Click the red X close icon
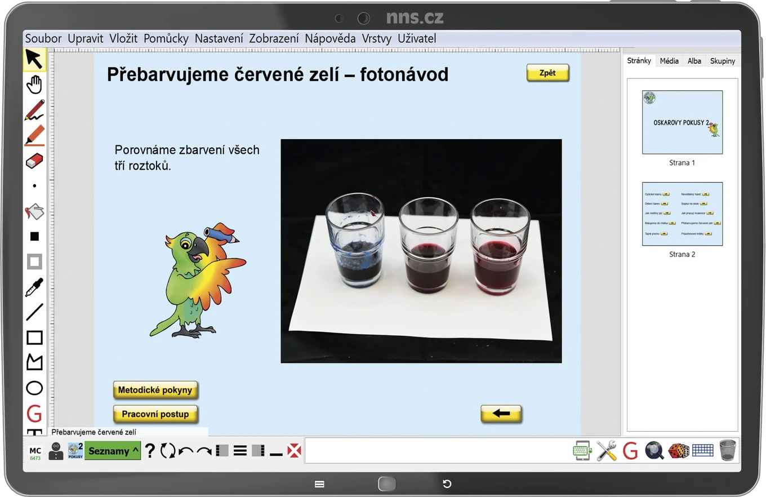The image size is (766, 497). [x=294, y=451]
